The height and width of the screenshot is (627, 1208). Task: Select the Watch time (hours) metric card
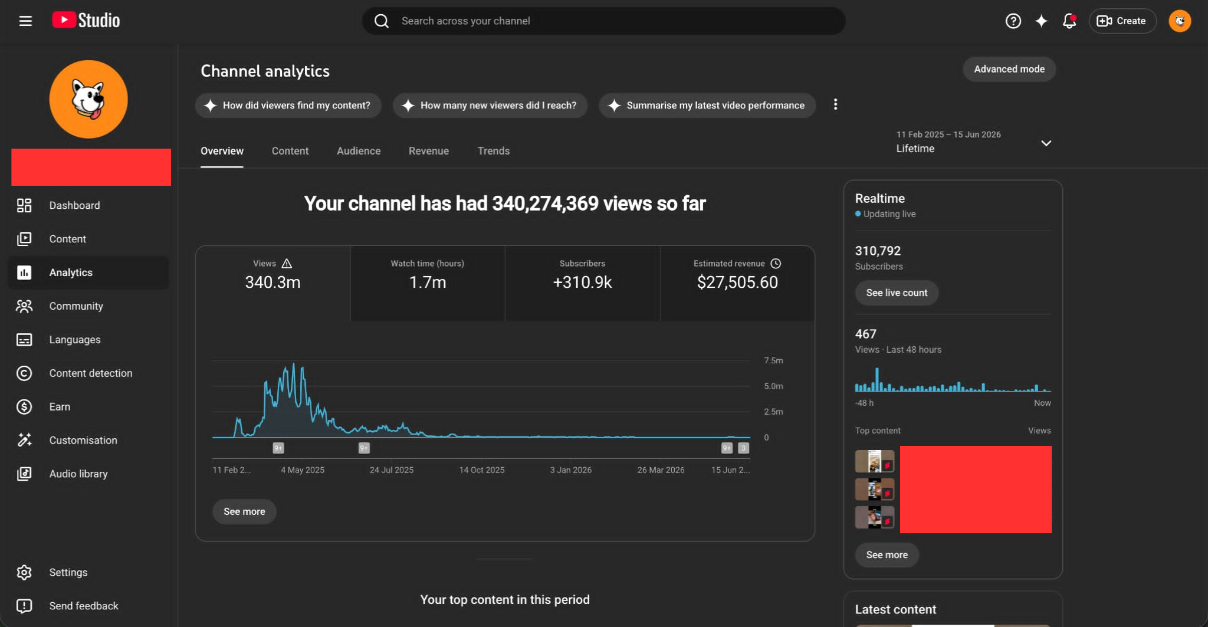(428, 283)
